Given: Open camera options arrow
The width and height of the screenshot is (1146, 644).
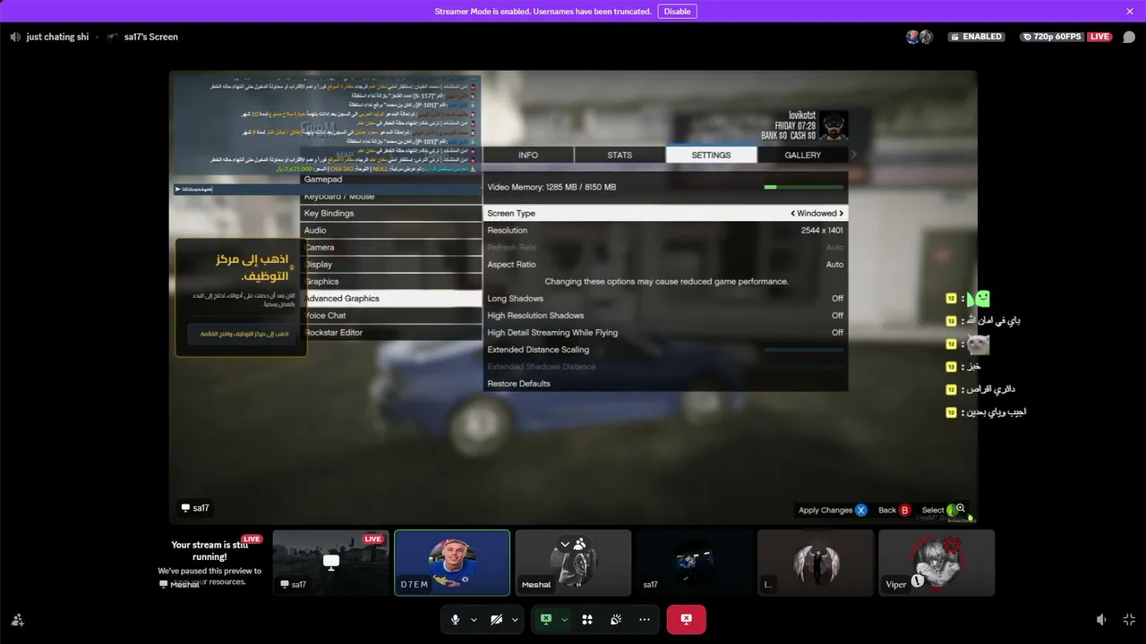Looking at the screenshot, I should (515, 619).
